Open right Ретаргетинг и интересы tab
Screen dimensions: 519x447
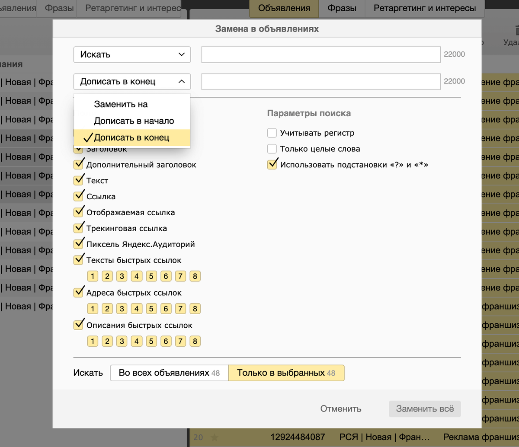[x=425, y=8]
